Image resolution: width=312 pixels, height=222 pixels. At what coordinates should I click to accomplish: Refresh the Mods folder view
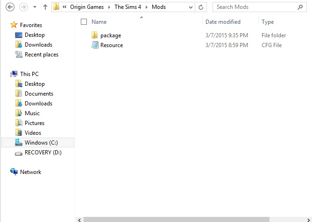click(201, 7)
